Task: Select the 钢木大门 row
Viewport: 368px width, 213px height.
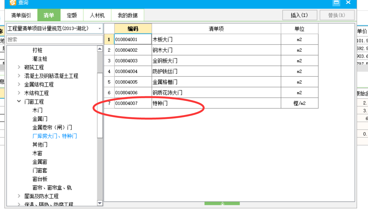Action: (x=211, y=50)
